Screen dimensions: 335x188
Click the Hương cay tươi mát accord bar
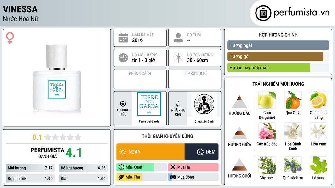click(x=278, y=68)
